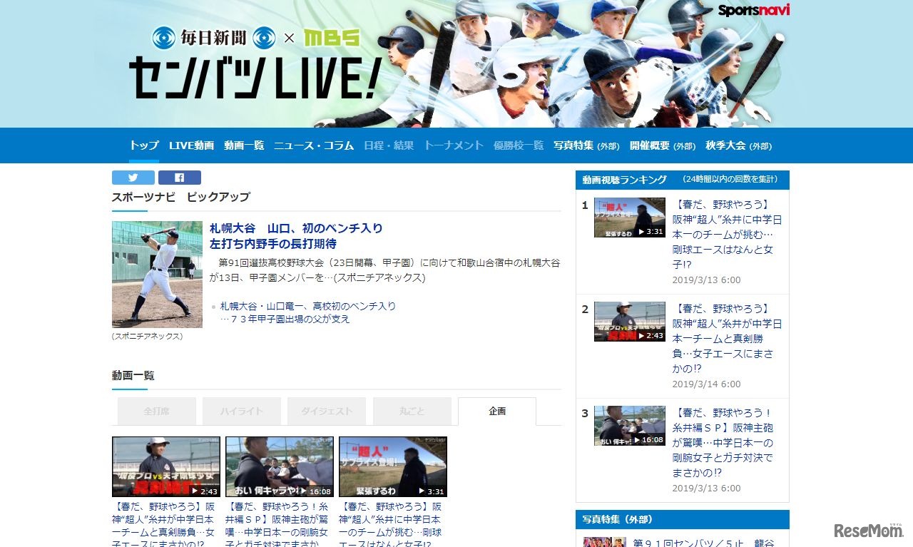Select the ハイライト video tab
The height and width of the screenshot is (547, 913).
(241, 411)
